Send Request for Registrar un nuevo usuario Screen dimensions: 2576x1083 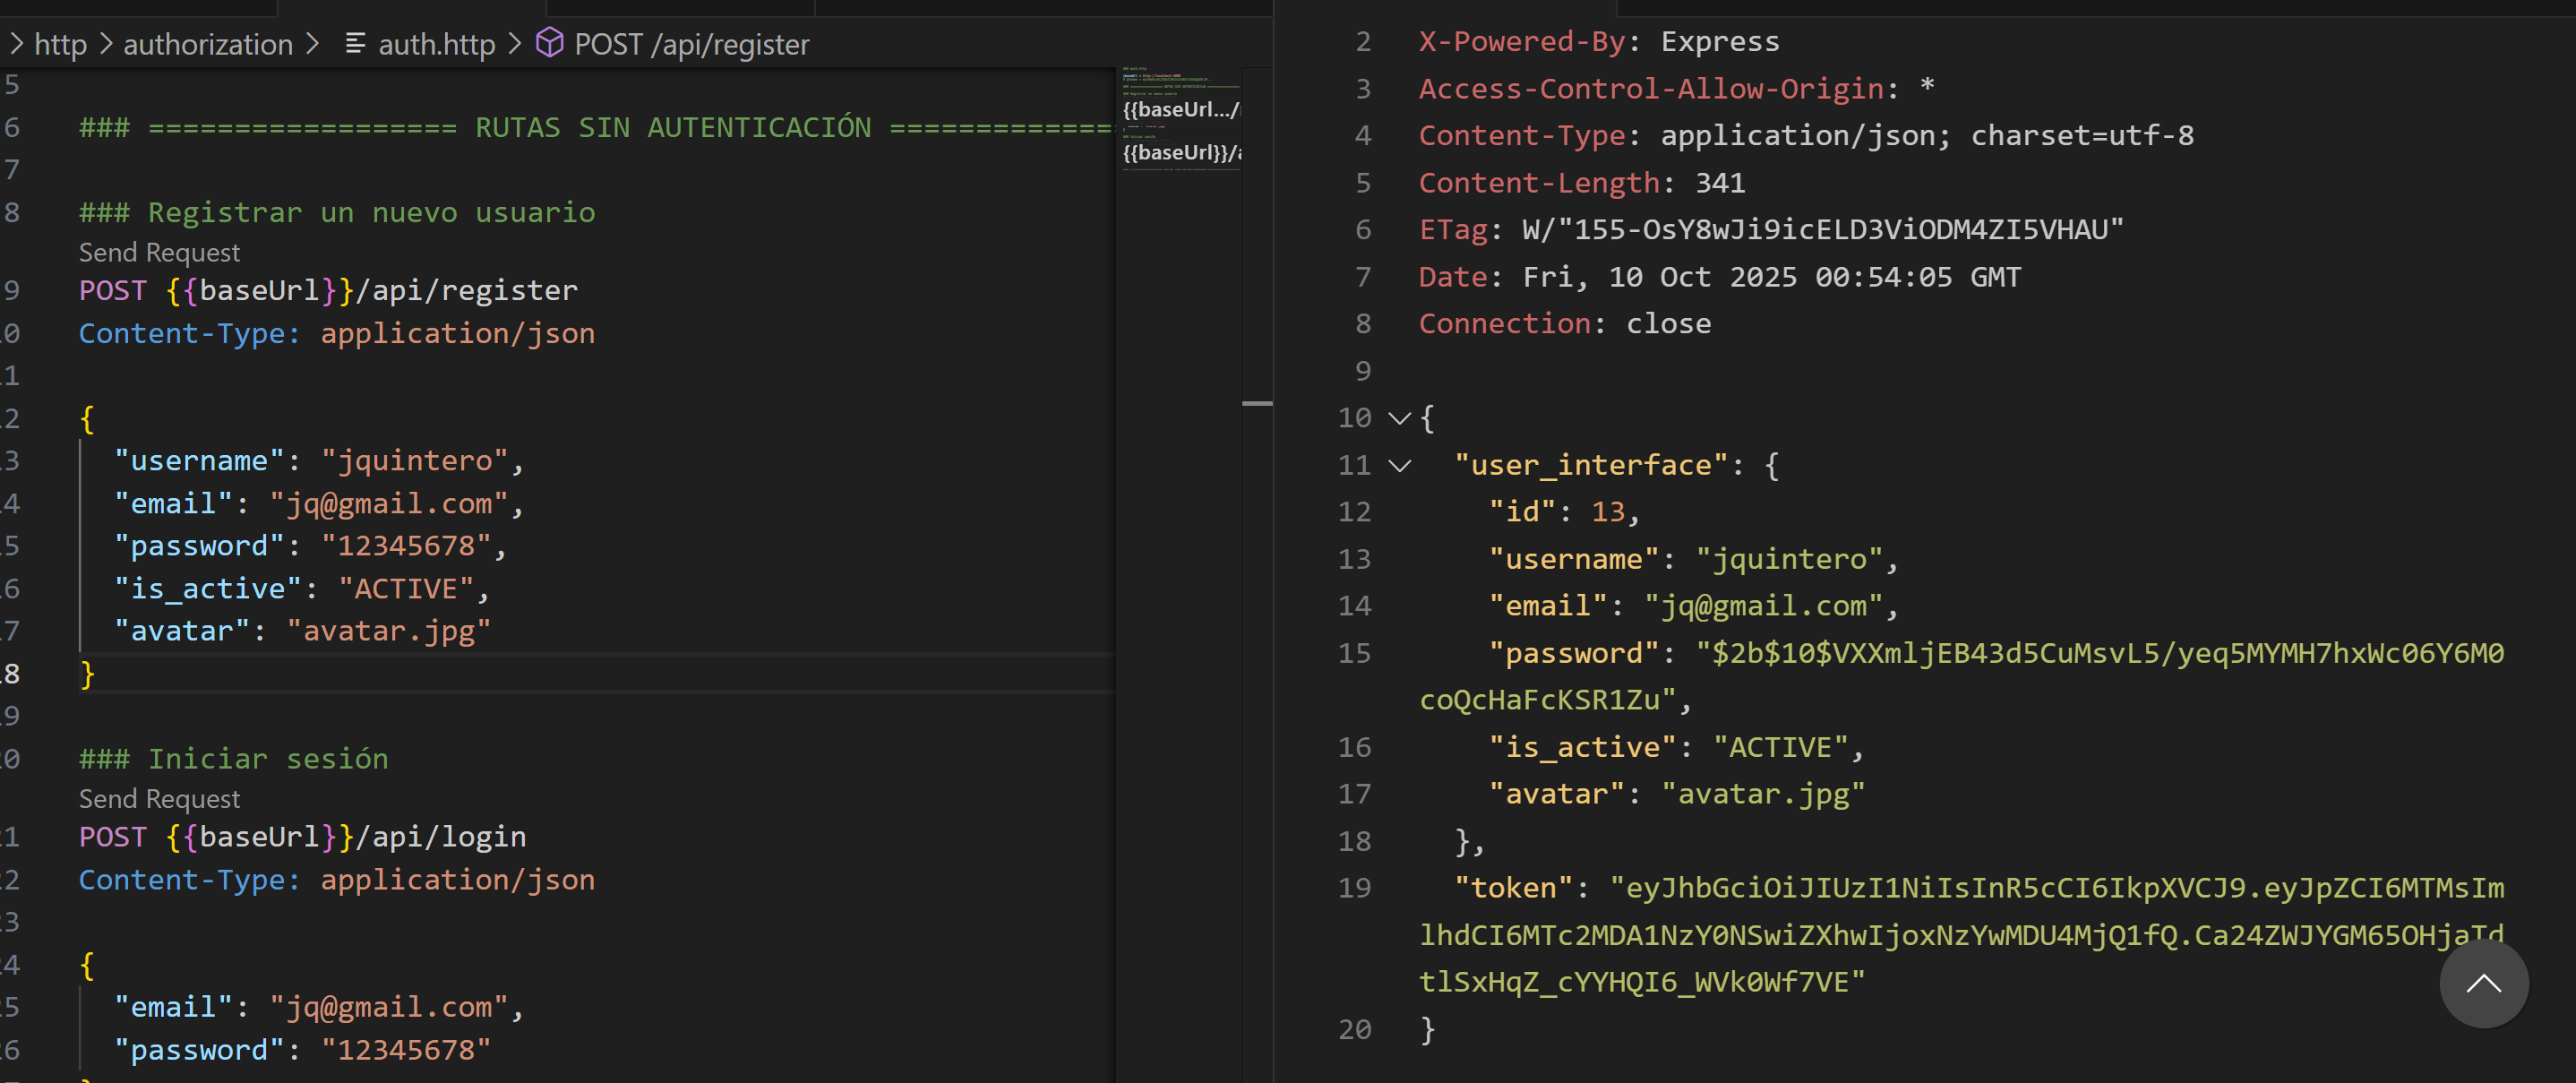[x=159, y=252]
